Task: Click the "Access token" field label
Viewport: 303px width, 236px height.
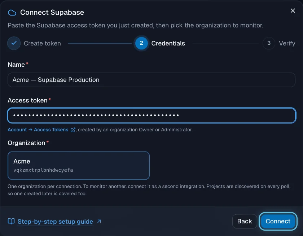Action: click(27, 100)
